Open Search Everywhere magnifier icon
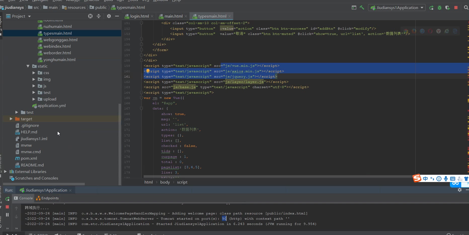This screenshot has width=469, height=235. [466, 8]
